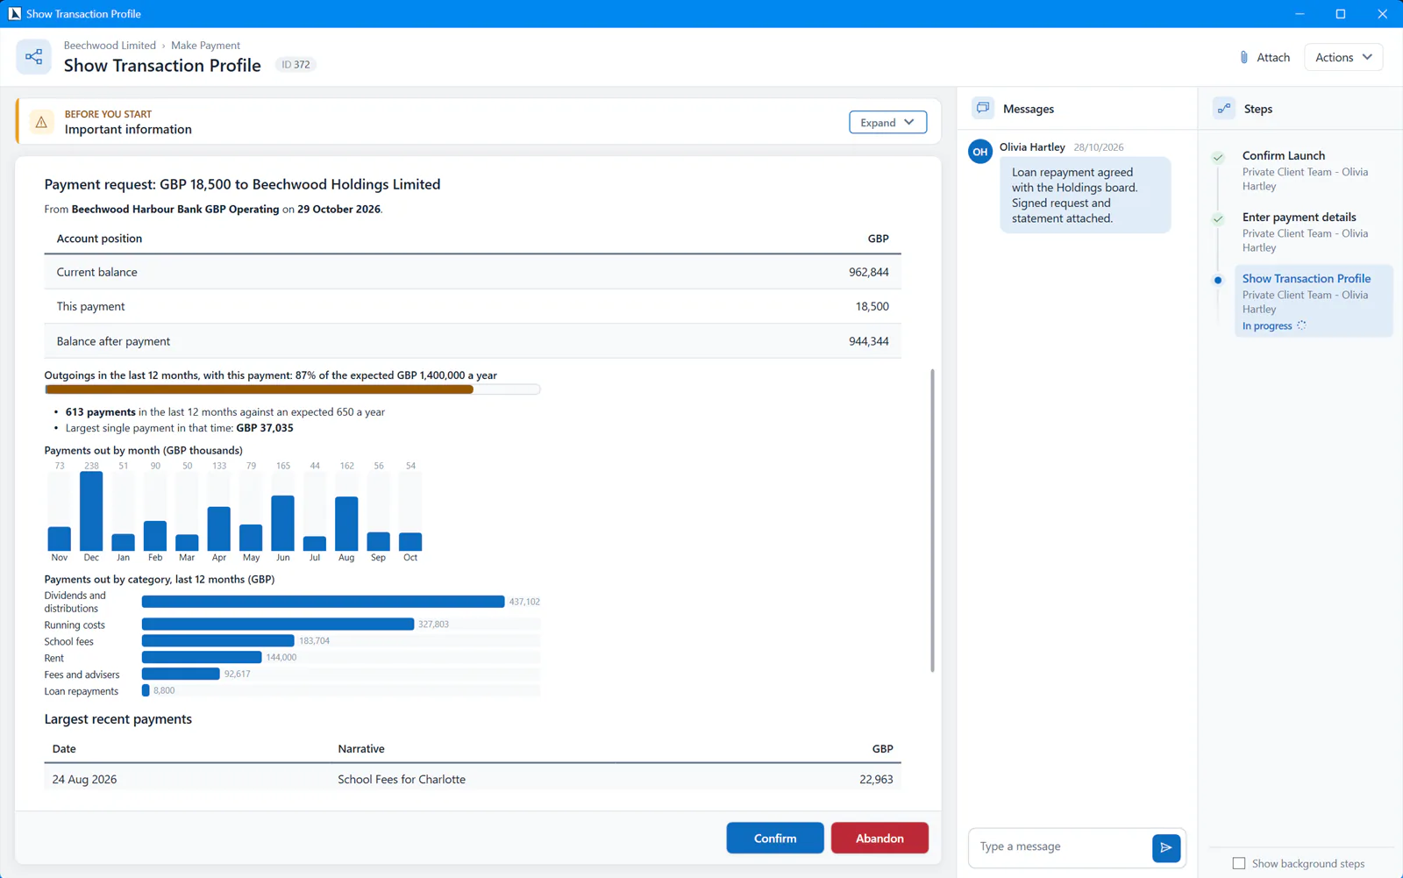Click the Dividends and distributions category bar
The image size is (1403, 878).
(x=323, y=602)
